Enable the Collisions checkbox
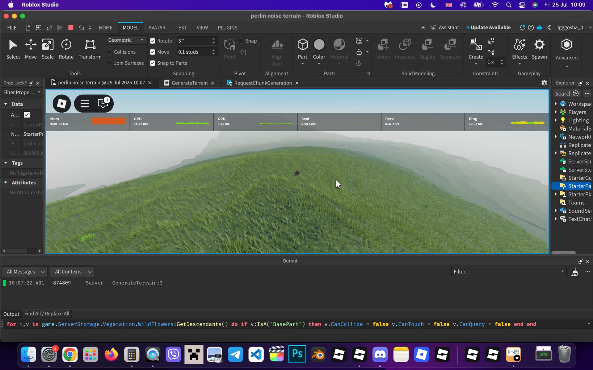Image resolution: width=593 pixels, height=370 pixels. coord(109,52)
